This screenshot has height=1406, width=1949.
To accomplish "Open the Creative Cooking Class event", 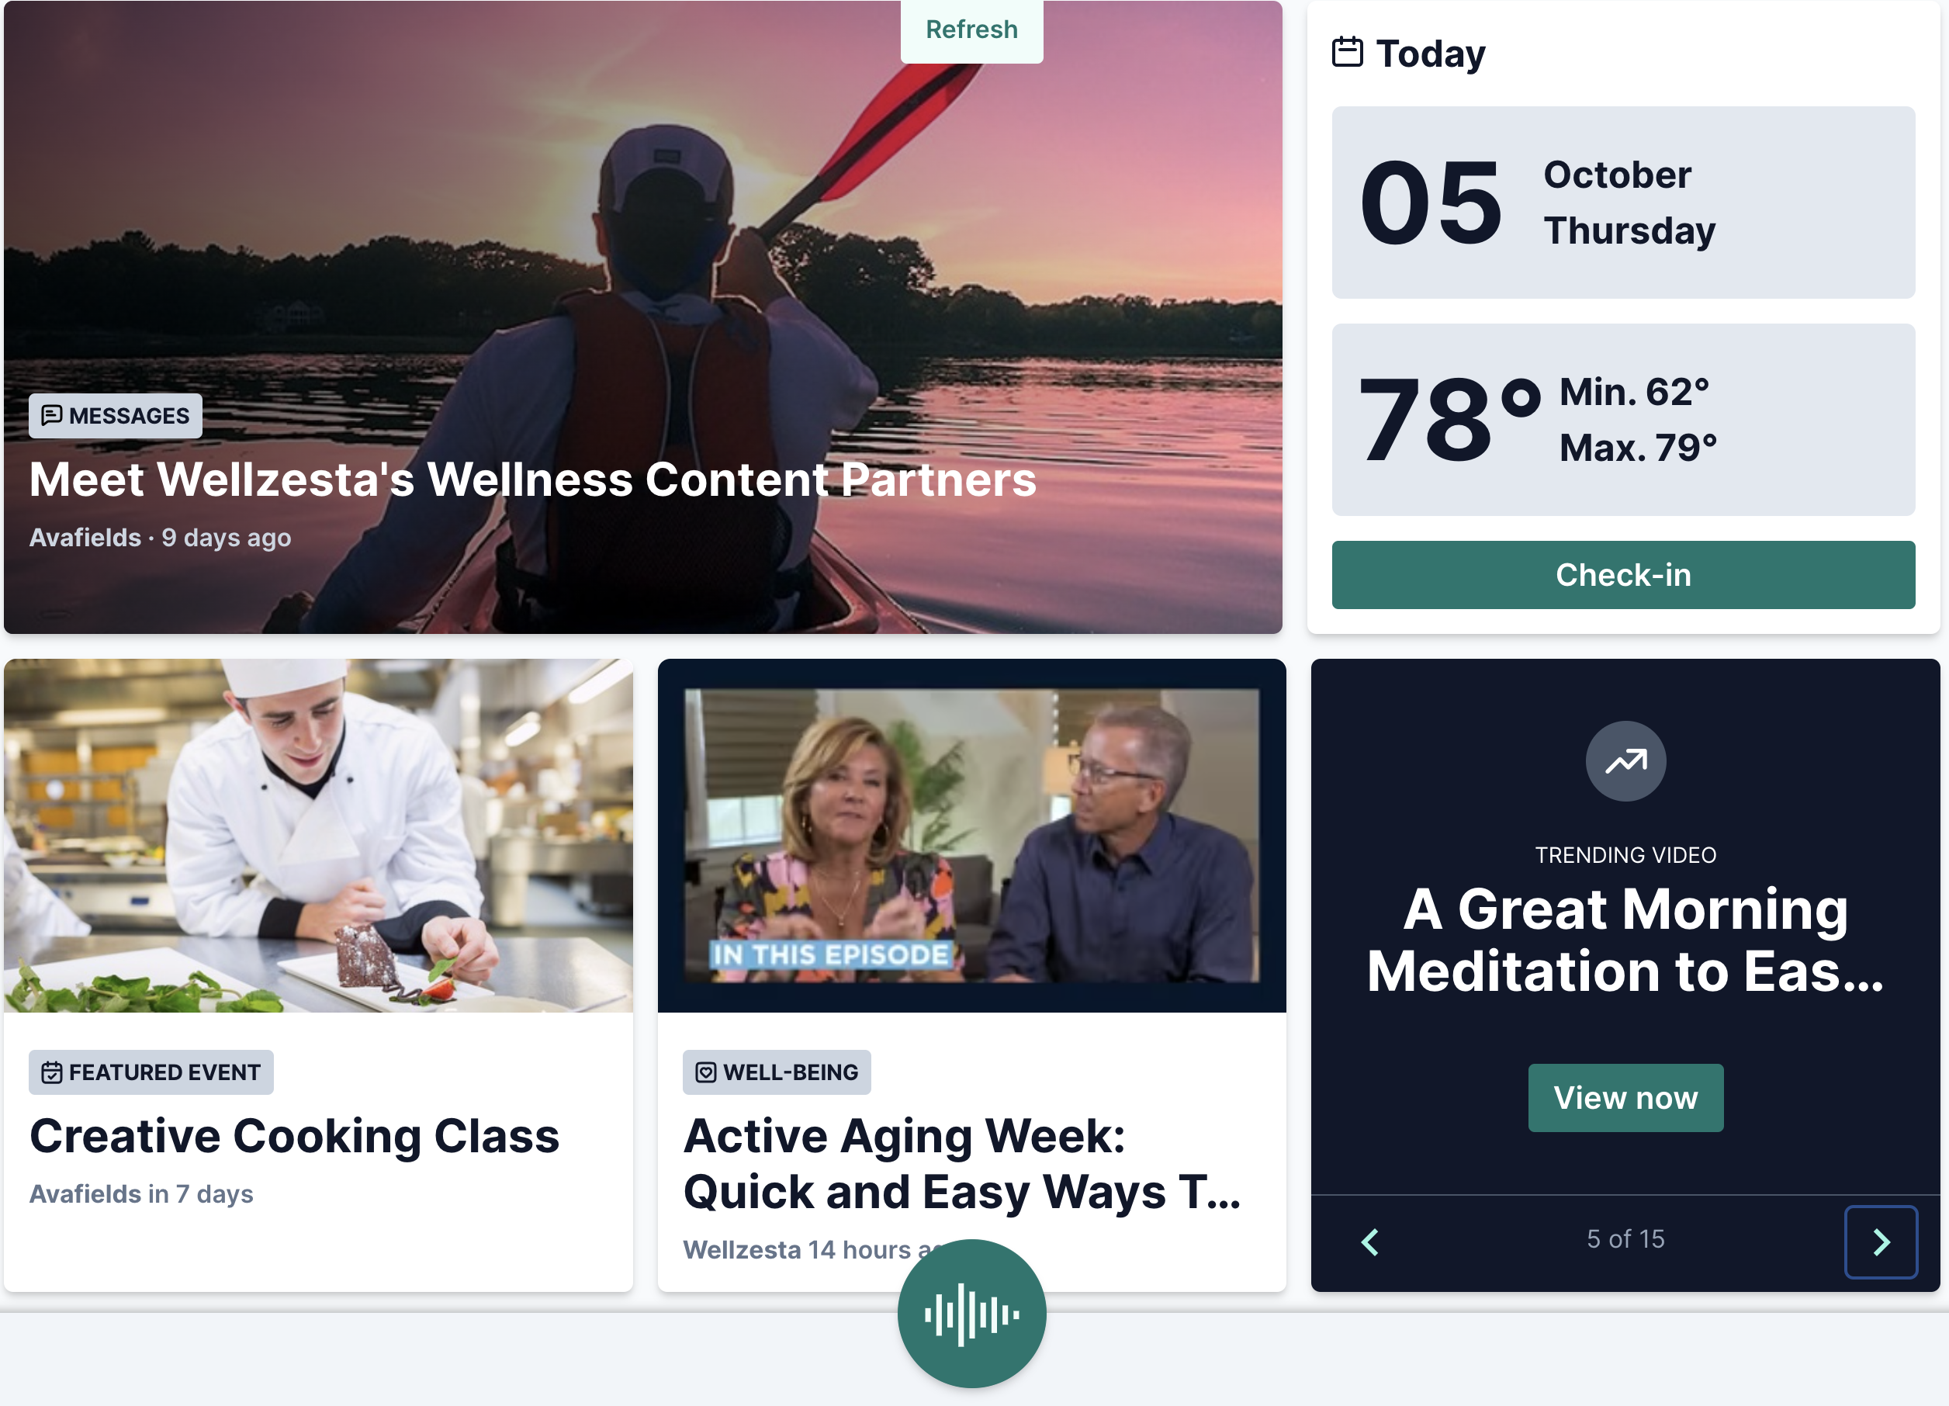I will click(294, 1136).
